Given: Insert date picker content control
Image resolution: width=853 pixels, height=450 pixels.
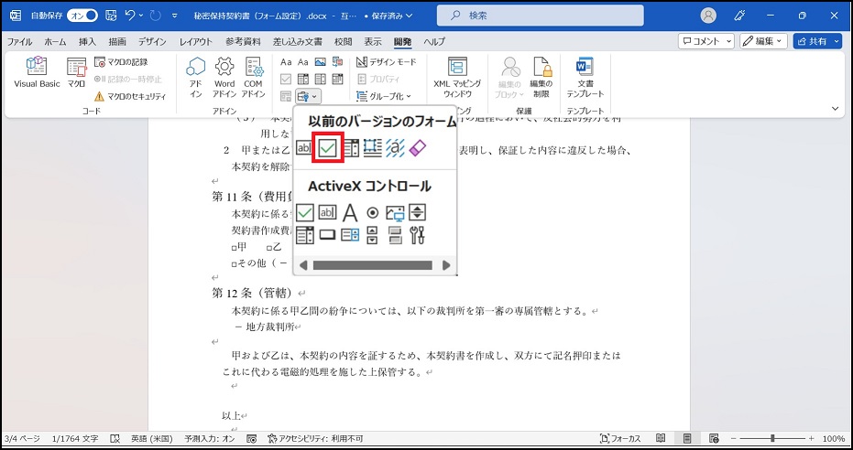Looking at the screenshot, I should 337,80.
